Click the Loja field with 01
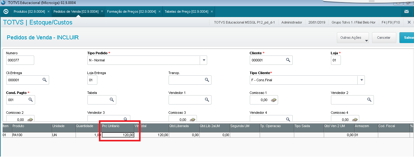This screenshot has width=414, height=160. [x=336, y=60]
